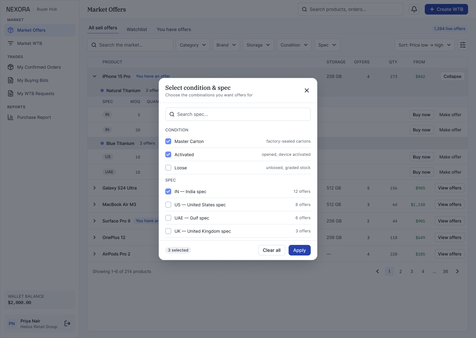Go to next page arrow
Image resolution: width=476 pixels, height=338 pixels.
tap(457, 271)
